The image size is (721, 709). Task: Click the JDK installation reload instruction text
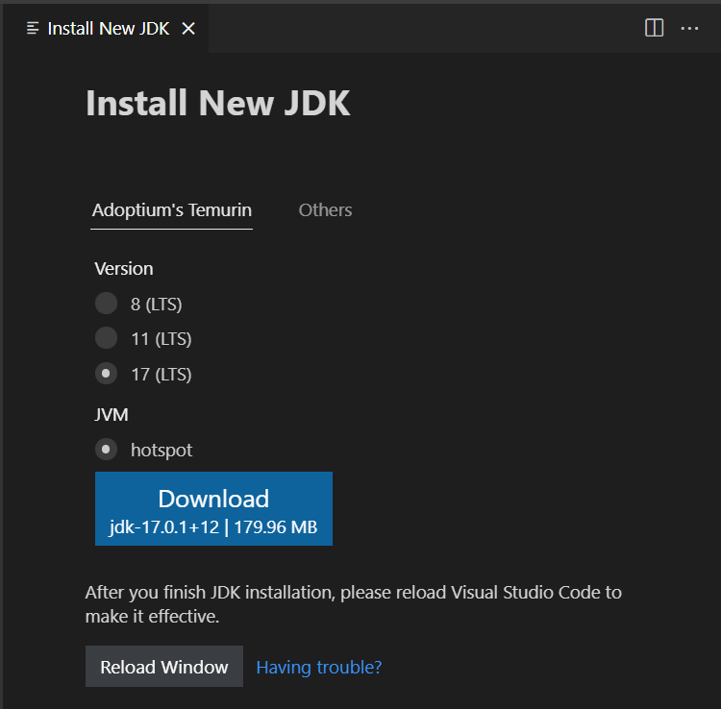[x=353, y=604]
